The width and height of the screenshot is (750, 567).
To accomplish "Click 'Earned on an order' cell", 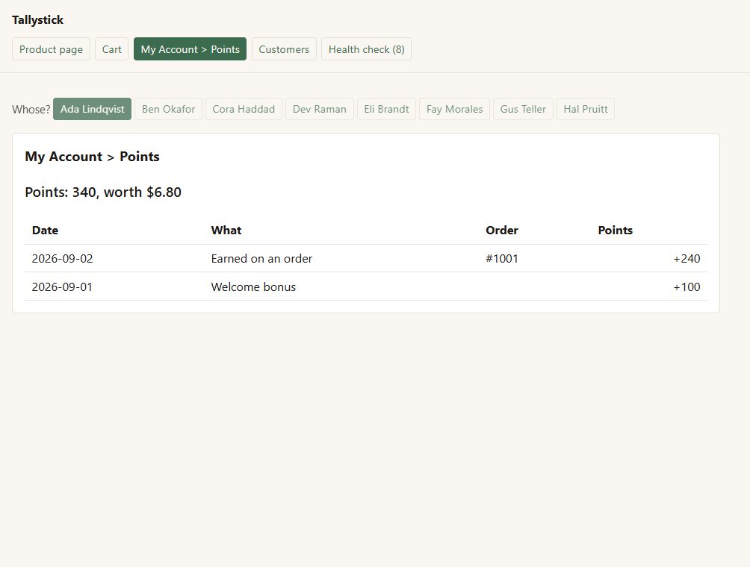I will [261, 258].
